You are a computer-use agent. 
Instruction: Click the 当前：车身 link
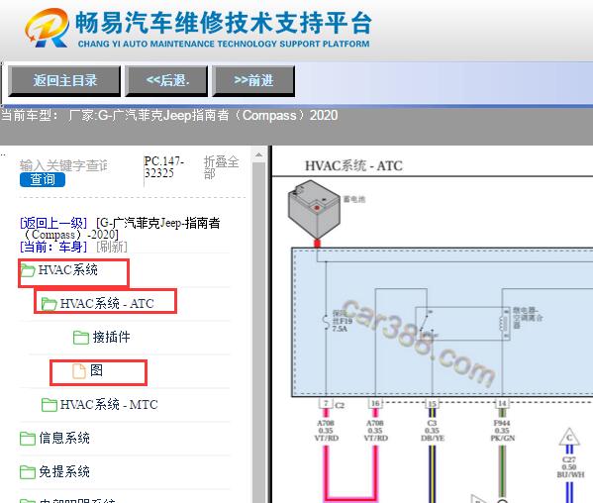[x=53, y=247]
